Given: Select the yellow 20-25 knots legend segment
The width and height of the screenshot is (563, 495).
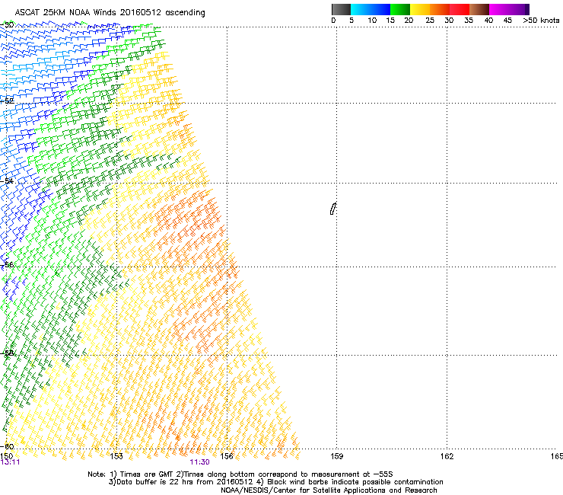Looking at the screenshot, I should pyautogui.click(x=420, y=9).
